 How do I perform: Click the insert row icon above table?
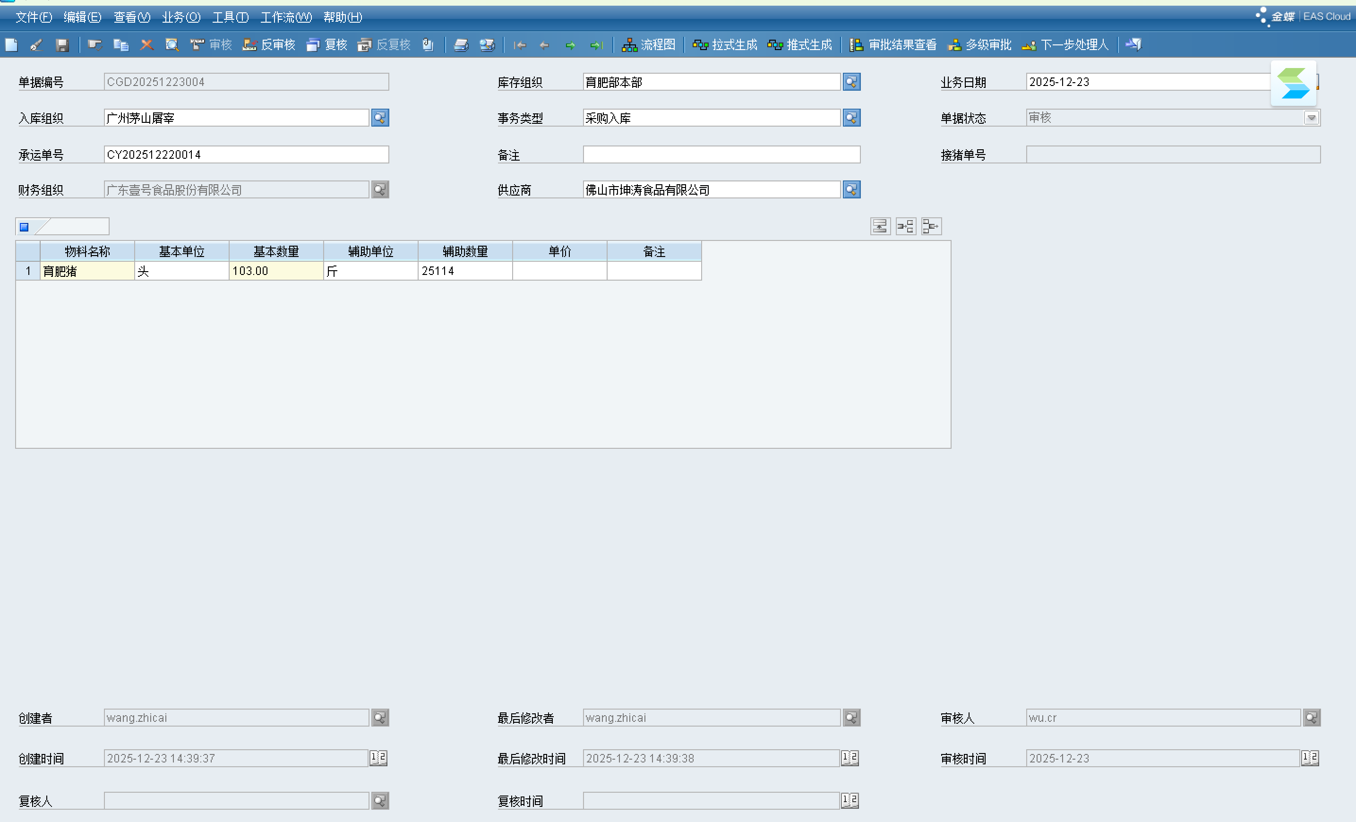(x=880, y=226)
